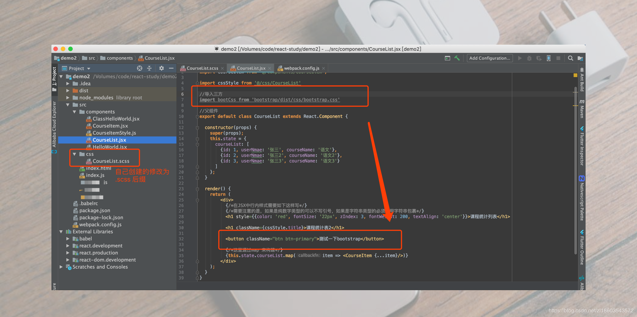Click the editor vertical scrollbar

[575, 171]
